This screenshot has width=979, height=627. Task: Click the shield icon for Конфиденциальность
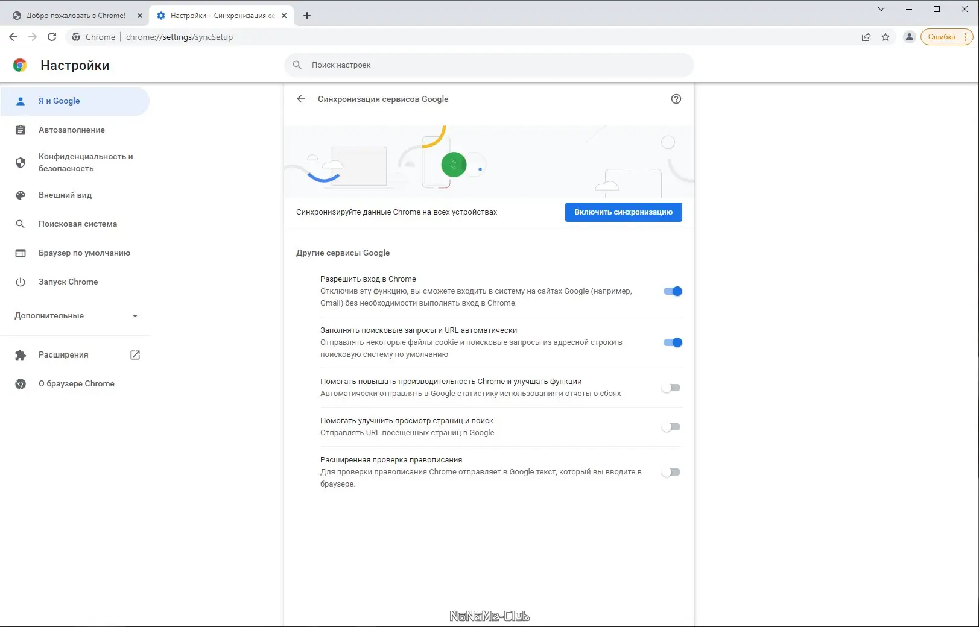(21, 162)
